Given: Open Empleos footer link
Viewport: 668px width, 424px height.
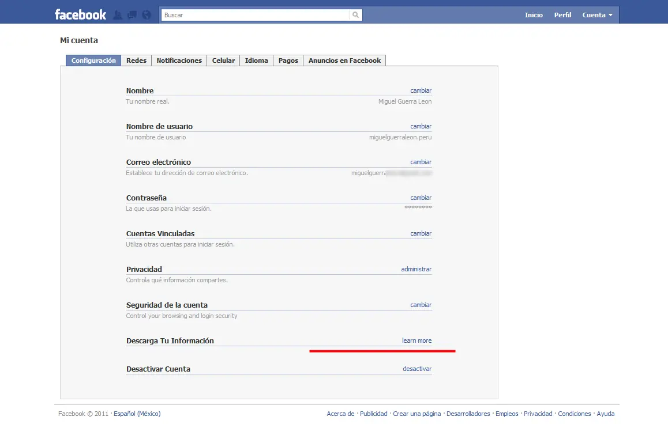Looking at the screenshot, I should tap(507, 414).
